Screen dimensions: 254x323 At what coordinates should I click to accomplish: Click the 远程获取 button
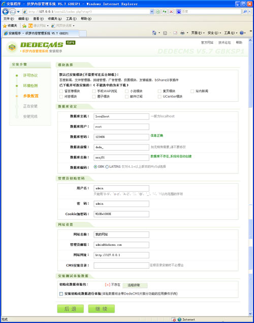[135, 285]
